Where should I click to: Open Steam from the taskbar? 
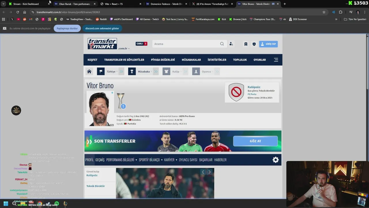pyautogui.click(x=48, y=204)
